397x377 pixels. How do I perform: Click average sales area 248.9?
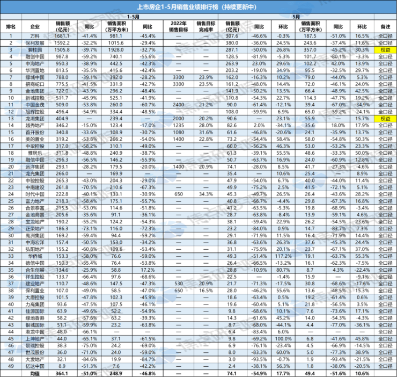click(x=116, y=373)
